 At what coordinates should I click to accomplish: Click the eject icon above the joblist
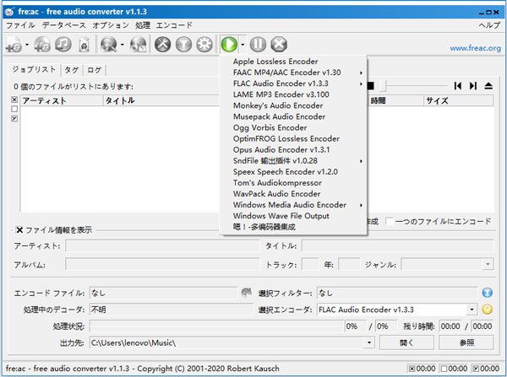[488, 86]
